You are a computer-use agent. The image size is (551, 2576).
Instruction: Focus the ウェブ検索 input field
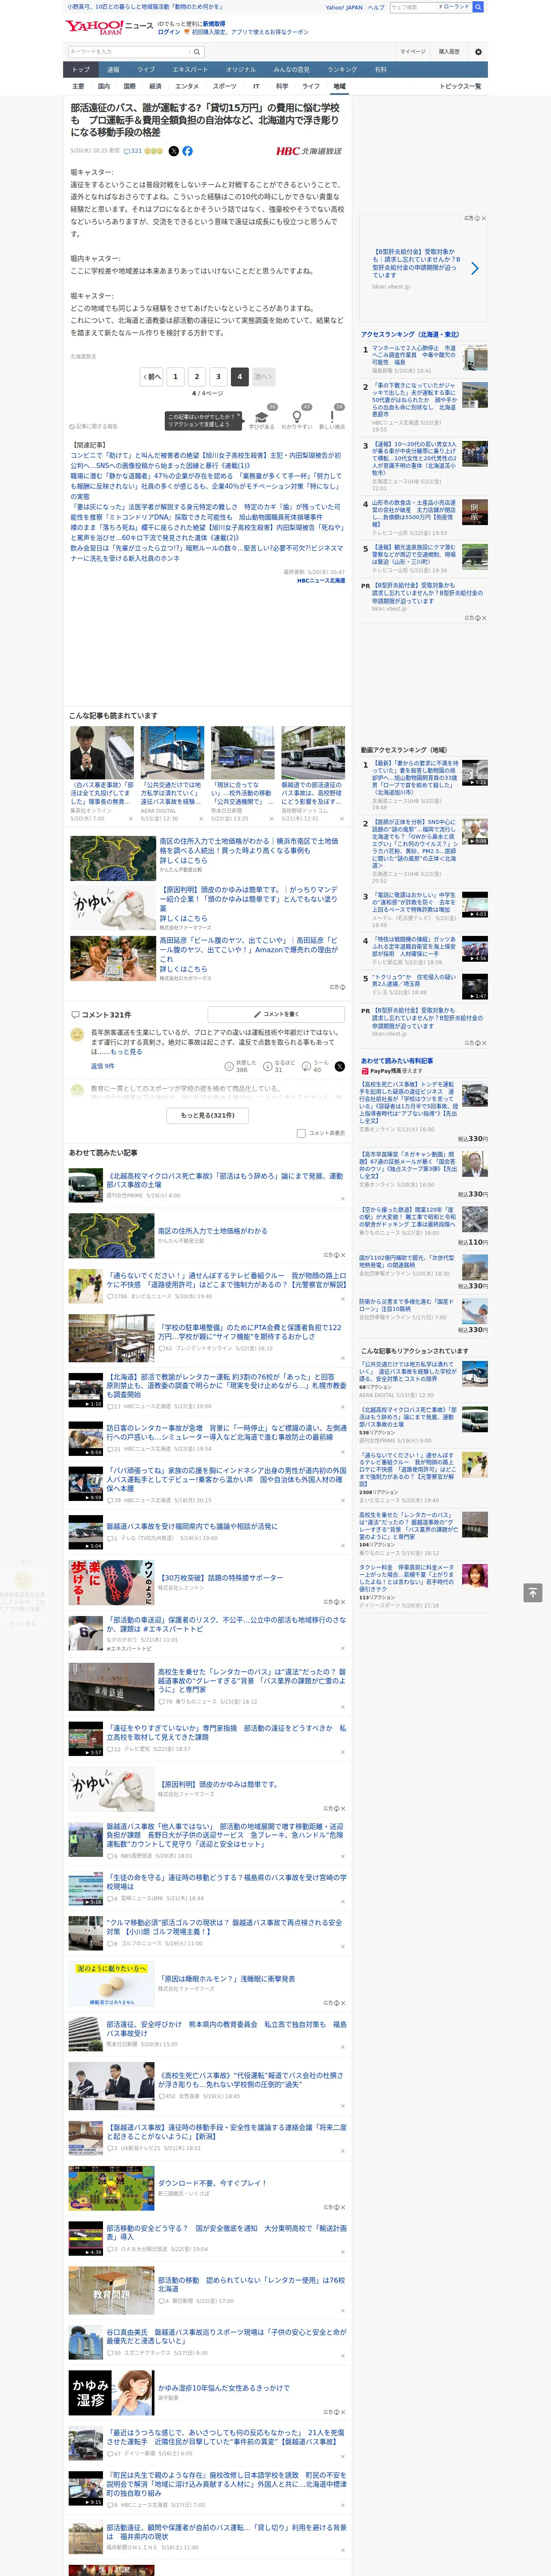[413, 7]
